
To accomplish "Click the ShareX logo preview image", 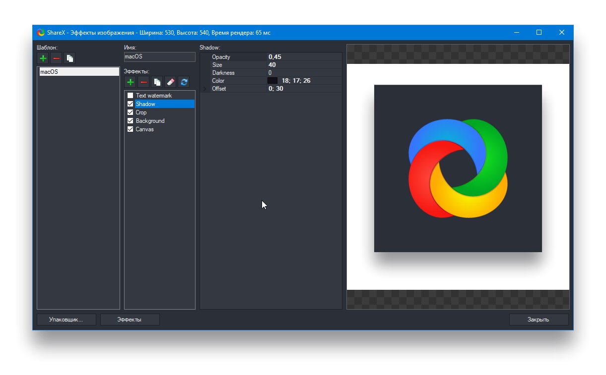I will click(458, 168).
